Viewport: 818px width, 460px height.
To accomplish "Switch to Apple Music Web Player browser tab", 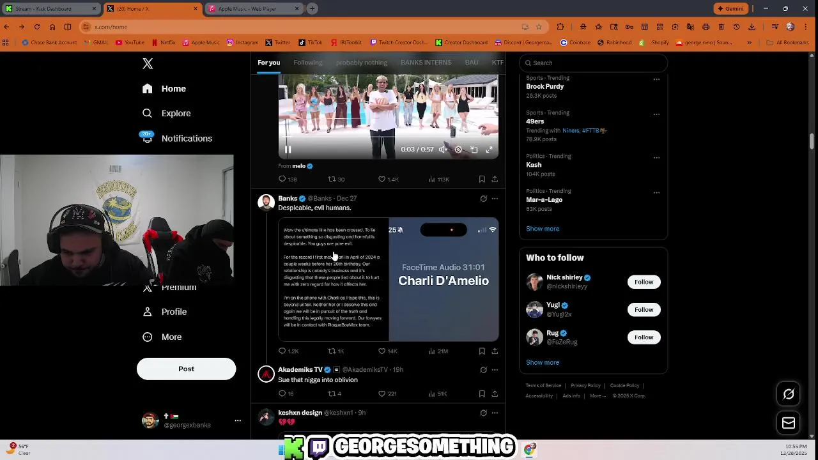I will (x=254, y=9).
